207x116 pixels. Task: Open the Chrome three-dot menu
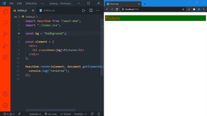point(204,9)
